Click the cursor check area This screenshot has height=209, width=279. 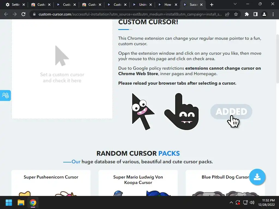(x=62, y=69)
